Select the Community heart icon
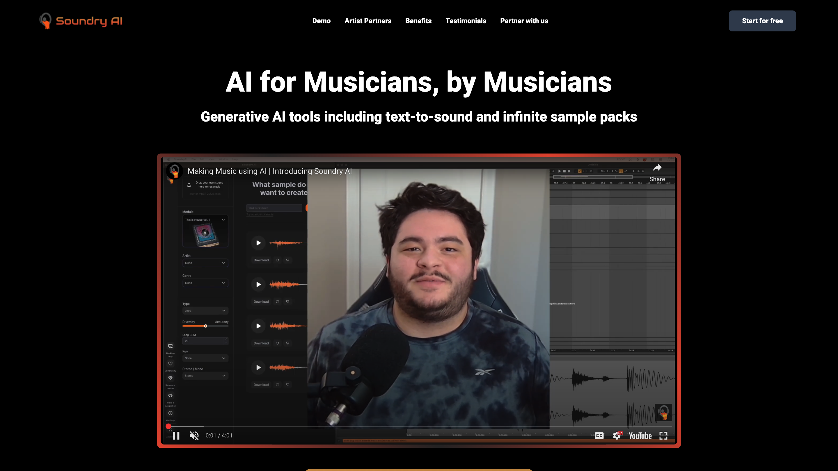The height and width of the screenshot is (471, 838). (171, 364)
